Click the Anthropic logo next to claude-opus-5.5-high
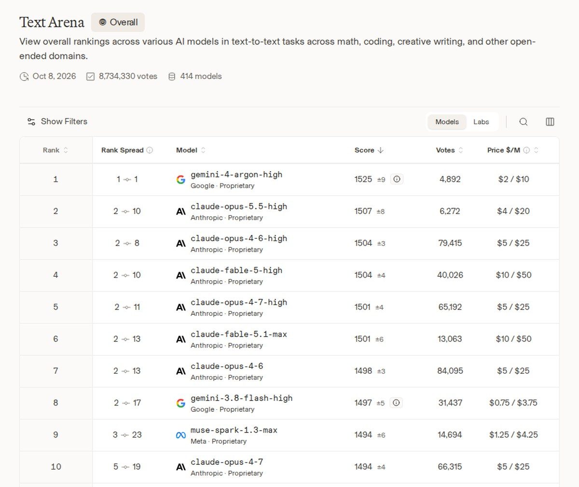Screen dimensions: 579x487 click(181, 211)
